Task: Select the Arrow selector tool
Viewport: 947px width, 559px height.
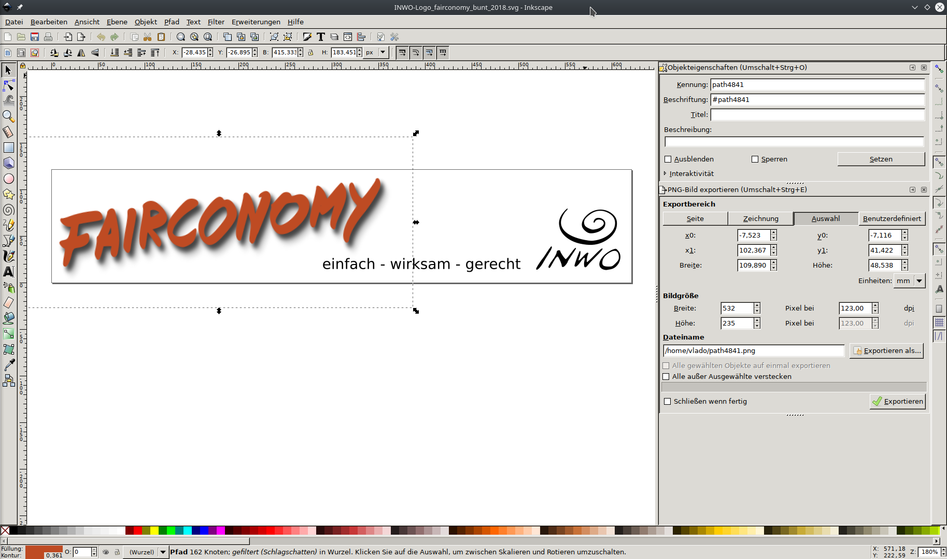Action: tap(9, 70)
